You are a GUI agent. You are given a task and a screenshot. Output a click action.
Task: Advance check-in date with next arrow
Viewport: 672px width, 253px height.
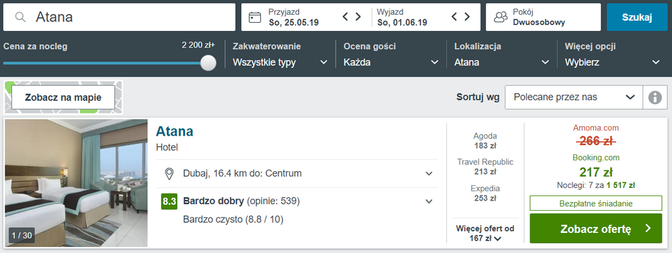[358, 17]
